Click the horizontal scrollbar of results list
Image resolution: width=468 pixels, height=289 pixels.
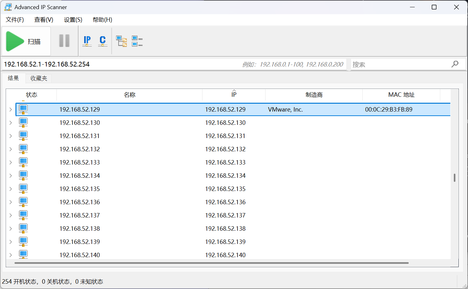click(x=211, y=263)
